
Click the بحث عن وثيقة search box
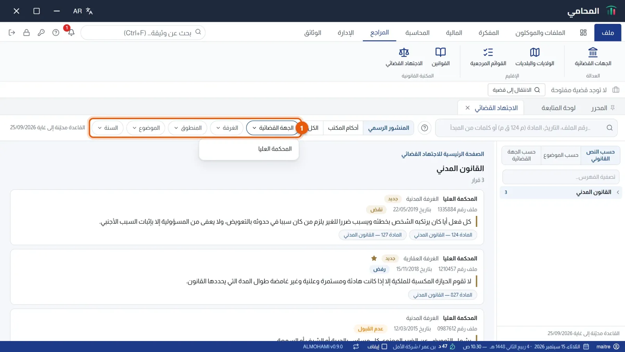[x=143, y=33]
